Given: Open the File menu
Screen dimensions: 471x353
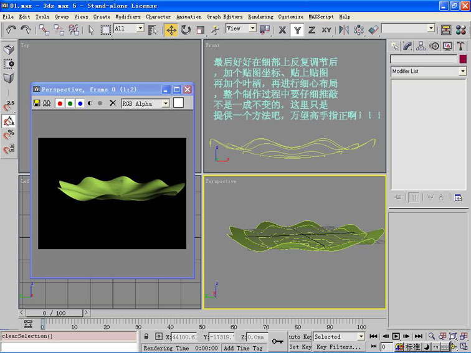Looking at the screenshot, I should coord(8,17).
